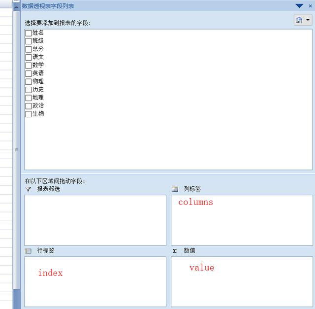
Task: Click inside the 列标签 drop area
Action: [x=242, y=220]
